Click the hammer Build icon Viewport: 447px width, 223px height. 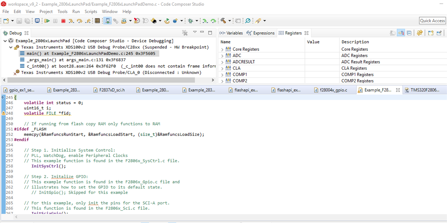(223, 21)
